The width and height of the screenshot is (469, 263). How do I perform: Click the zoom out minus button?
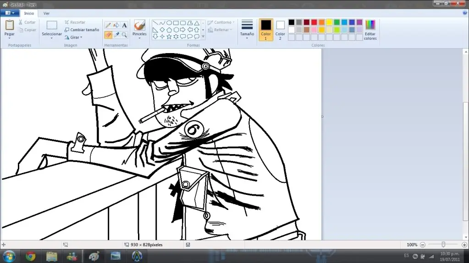[423, 245]
